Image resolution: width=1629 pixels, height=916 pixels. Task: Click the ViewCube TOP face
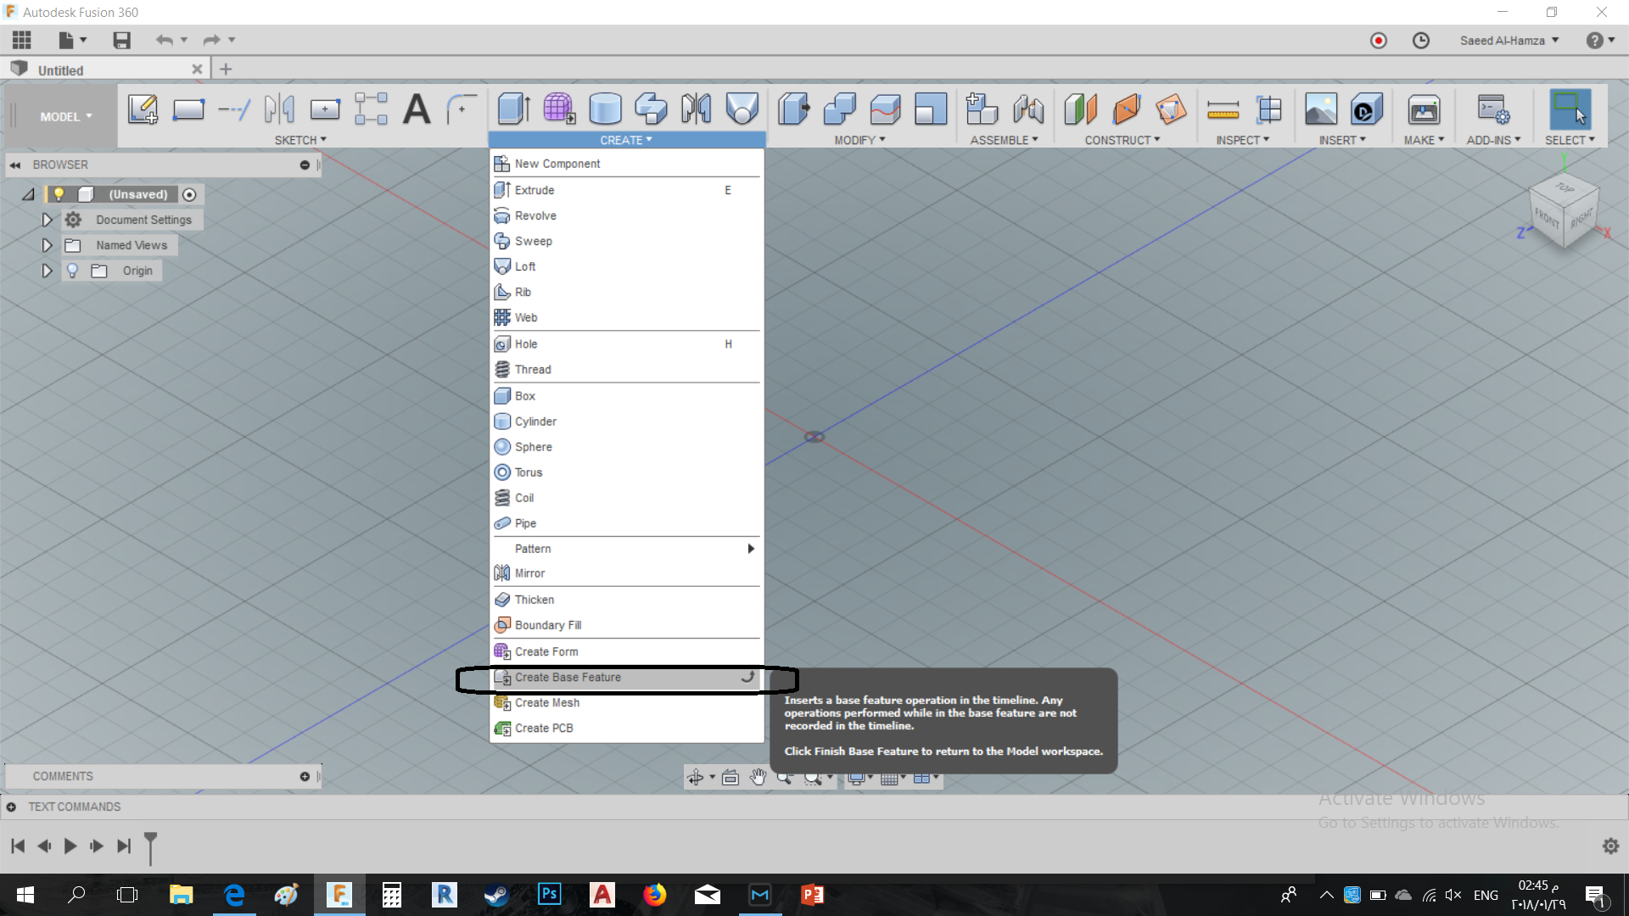1565,187
